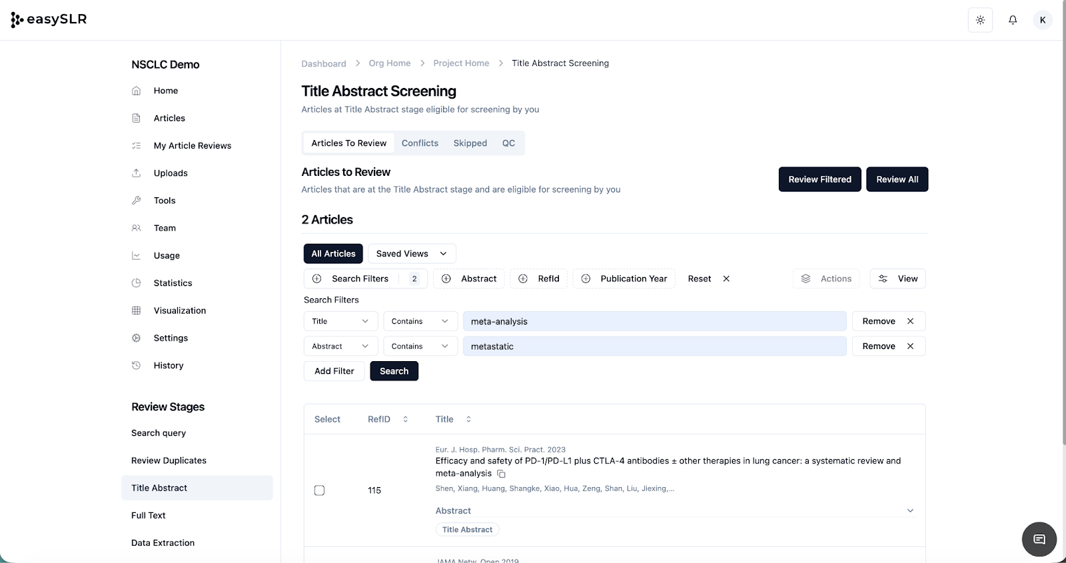1066x563 pixels.
Task: Open the Title field dropdown in first filter
Action: [340, 321]
